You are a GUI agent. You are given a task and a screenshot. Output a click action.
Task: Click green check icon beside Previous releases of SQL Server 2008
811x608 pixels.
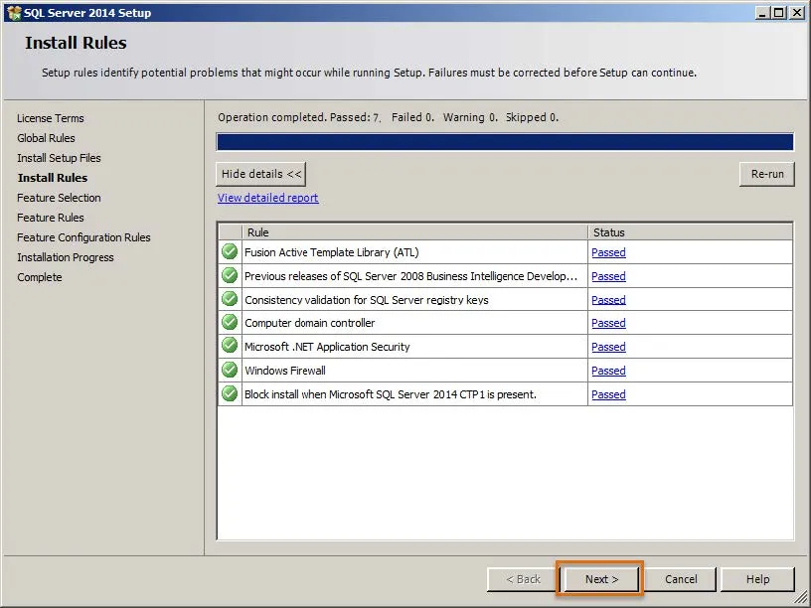(230, 275)
